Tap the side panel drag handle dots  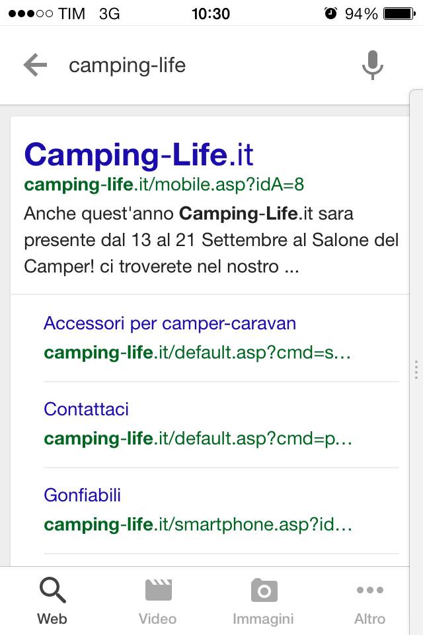[416, 369]
